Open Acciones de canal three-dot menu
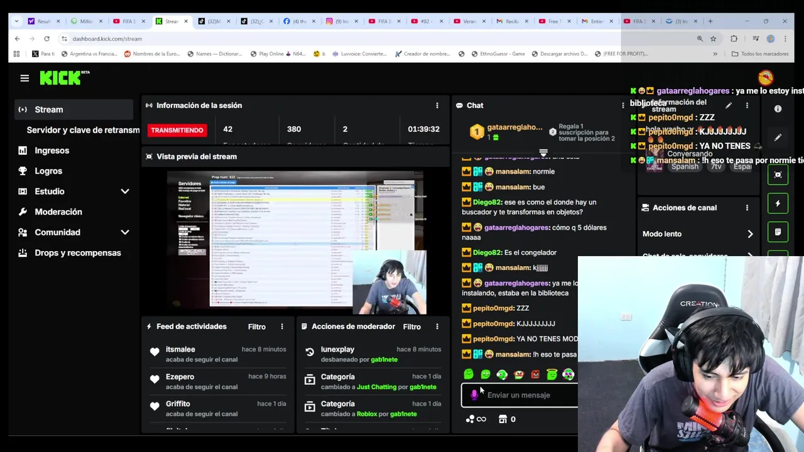 (x=747, y=208)
